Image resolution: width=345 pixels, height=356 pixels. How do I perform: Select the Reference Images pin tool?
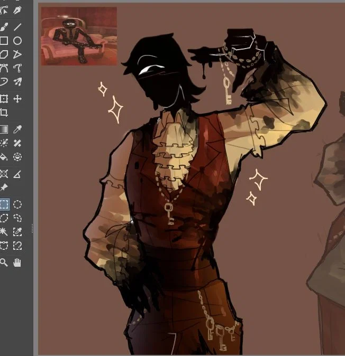click(x=4, y=188)
